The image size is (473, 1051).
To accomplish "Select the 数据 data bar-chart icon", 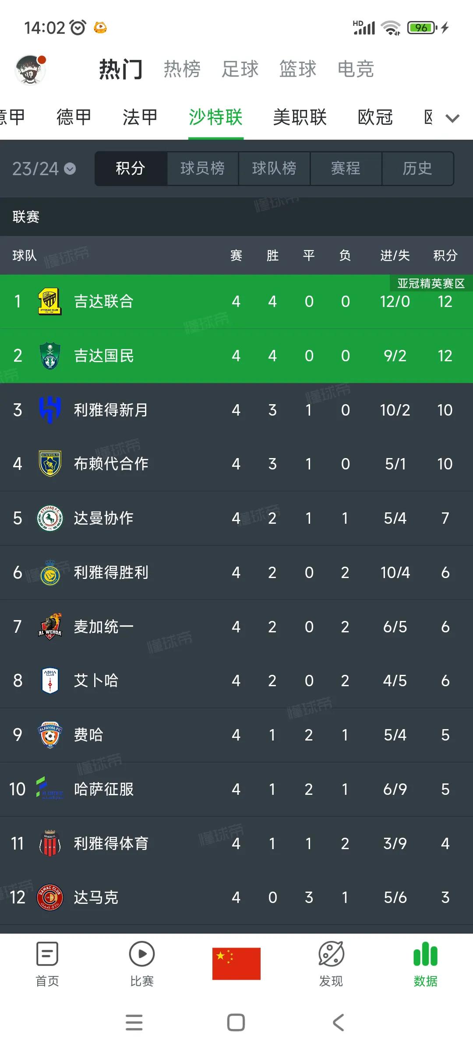I will pyautogui.click(x=426, y=954).
